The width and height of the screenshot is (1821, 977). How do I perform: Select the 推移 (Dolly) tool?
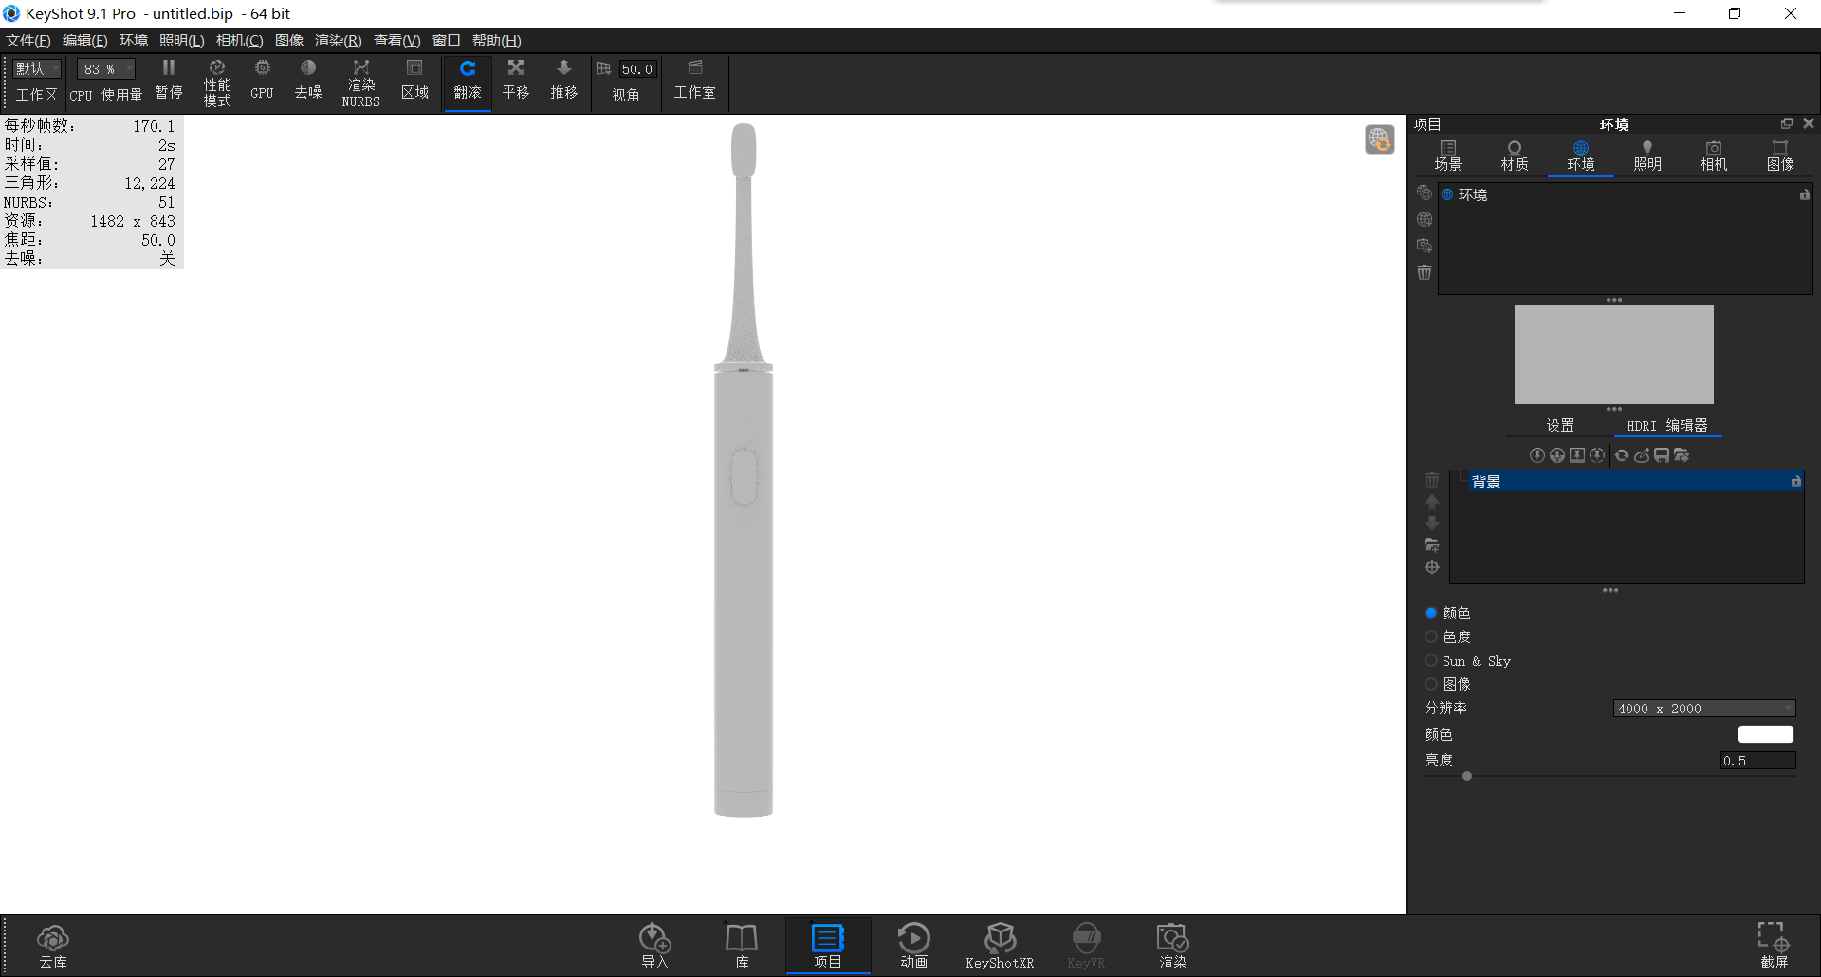pos(563,81)
